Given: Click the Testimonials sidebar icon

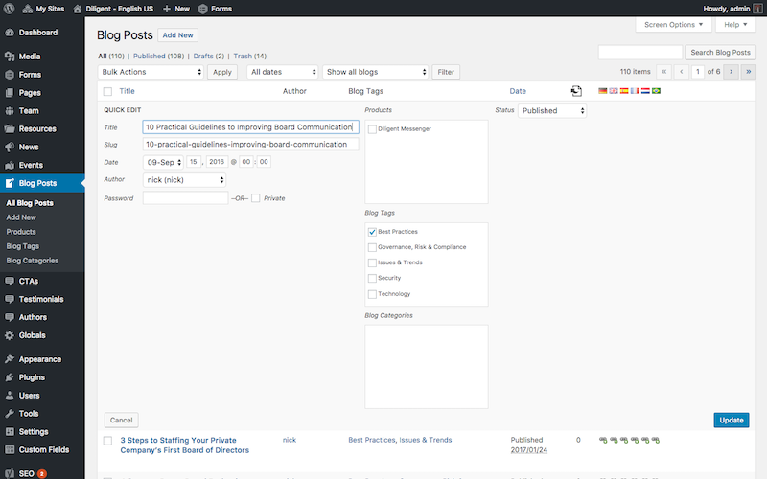Looking at the screenshot, I should click(x=10, y=299).
